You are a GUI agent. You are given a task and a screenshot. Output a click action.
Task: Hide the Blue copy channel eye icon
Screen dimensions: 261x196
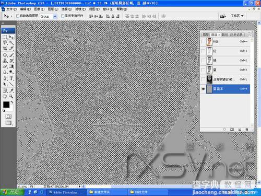click(203, 89)
